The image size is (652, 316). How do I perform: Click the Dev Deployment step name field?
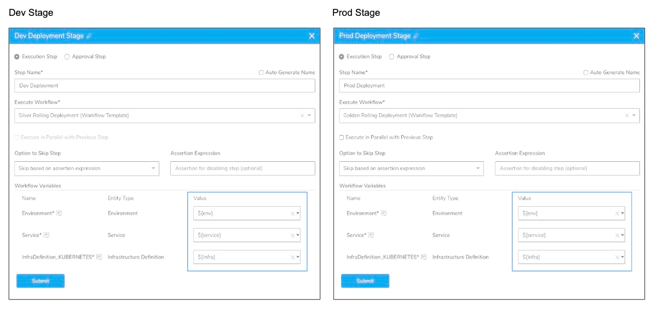(165, 85)
